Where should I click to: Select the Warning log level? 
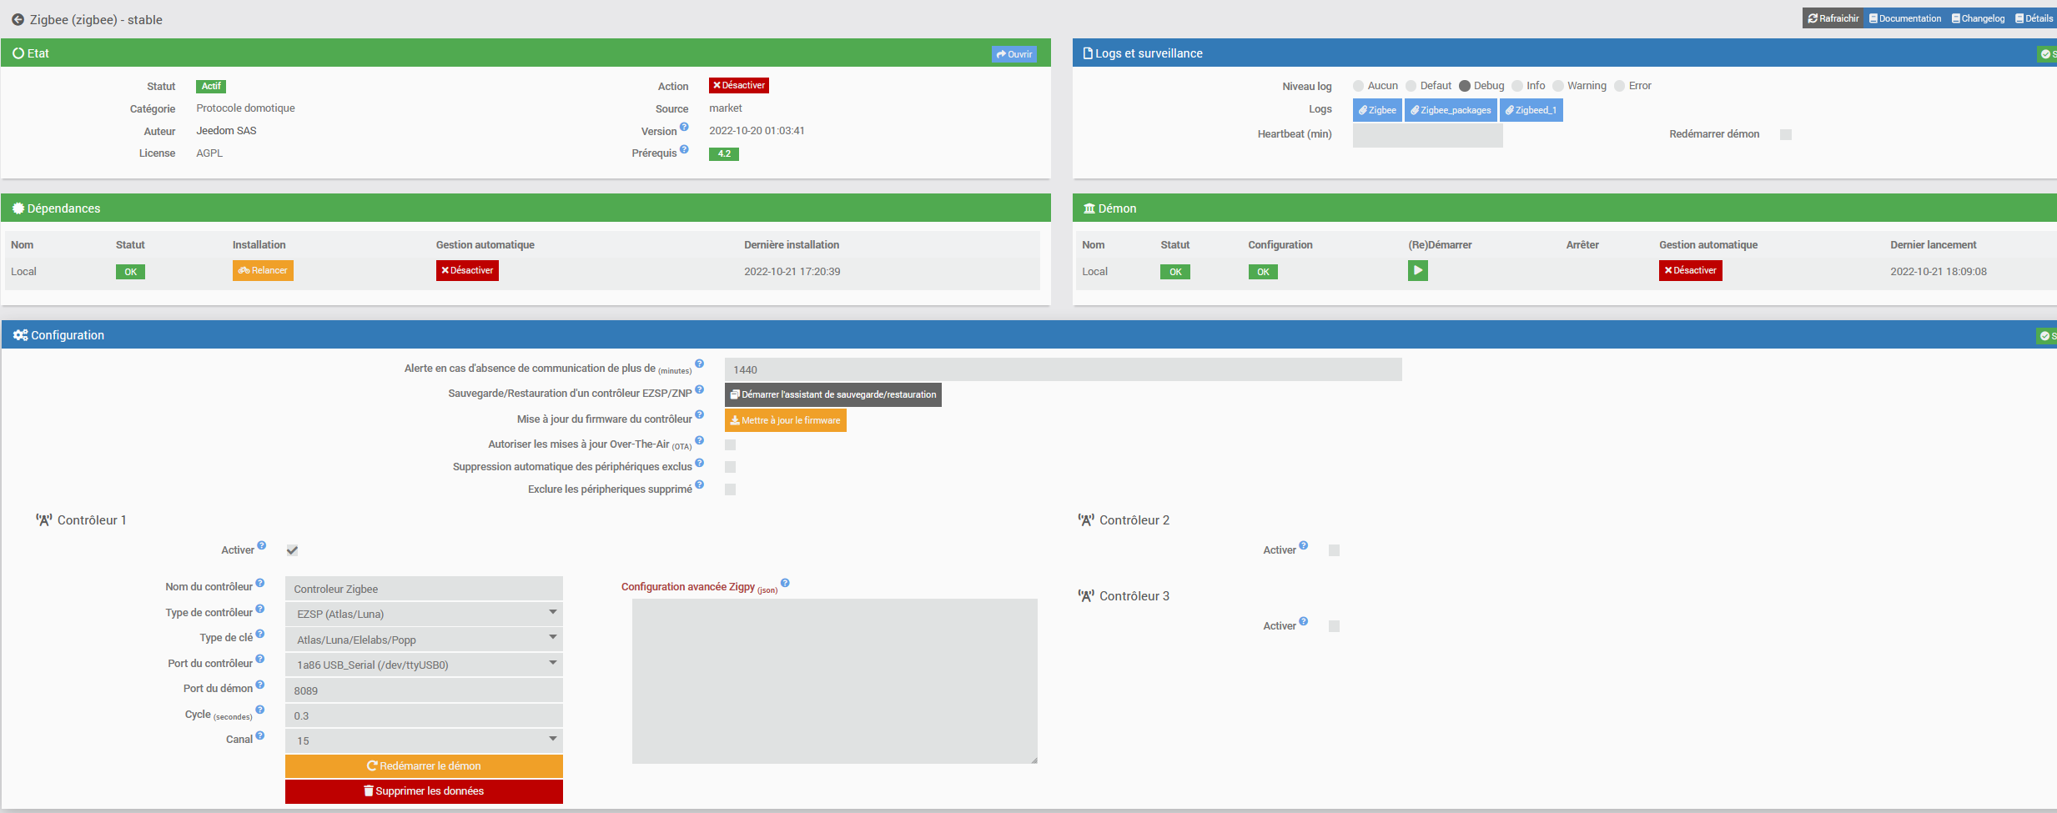click(1558, 86)
